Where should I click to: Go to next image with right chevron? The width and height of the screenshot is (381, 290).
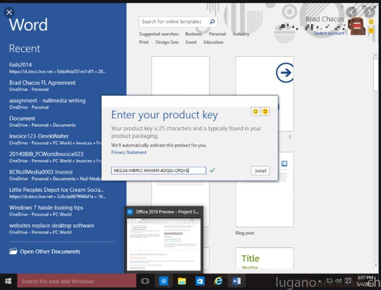[x=369, y=12]
